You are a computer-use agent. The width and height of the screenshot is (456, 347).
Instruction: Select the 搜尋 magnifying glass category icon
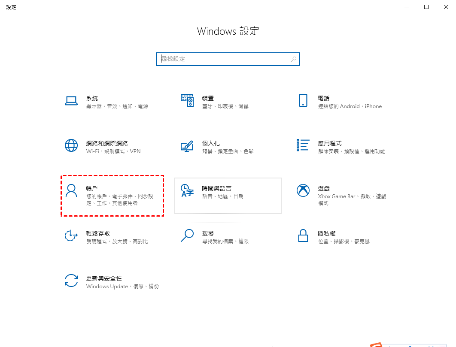pyautogui.click(x=187, y=235)
